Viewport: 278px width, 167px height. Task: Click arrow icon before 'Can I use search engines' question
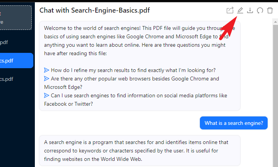click(x=46, y=95)
